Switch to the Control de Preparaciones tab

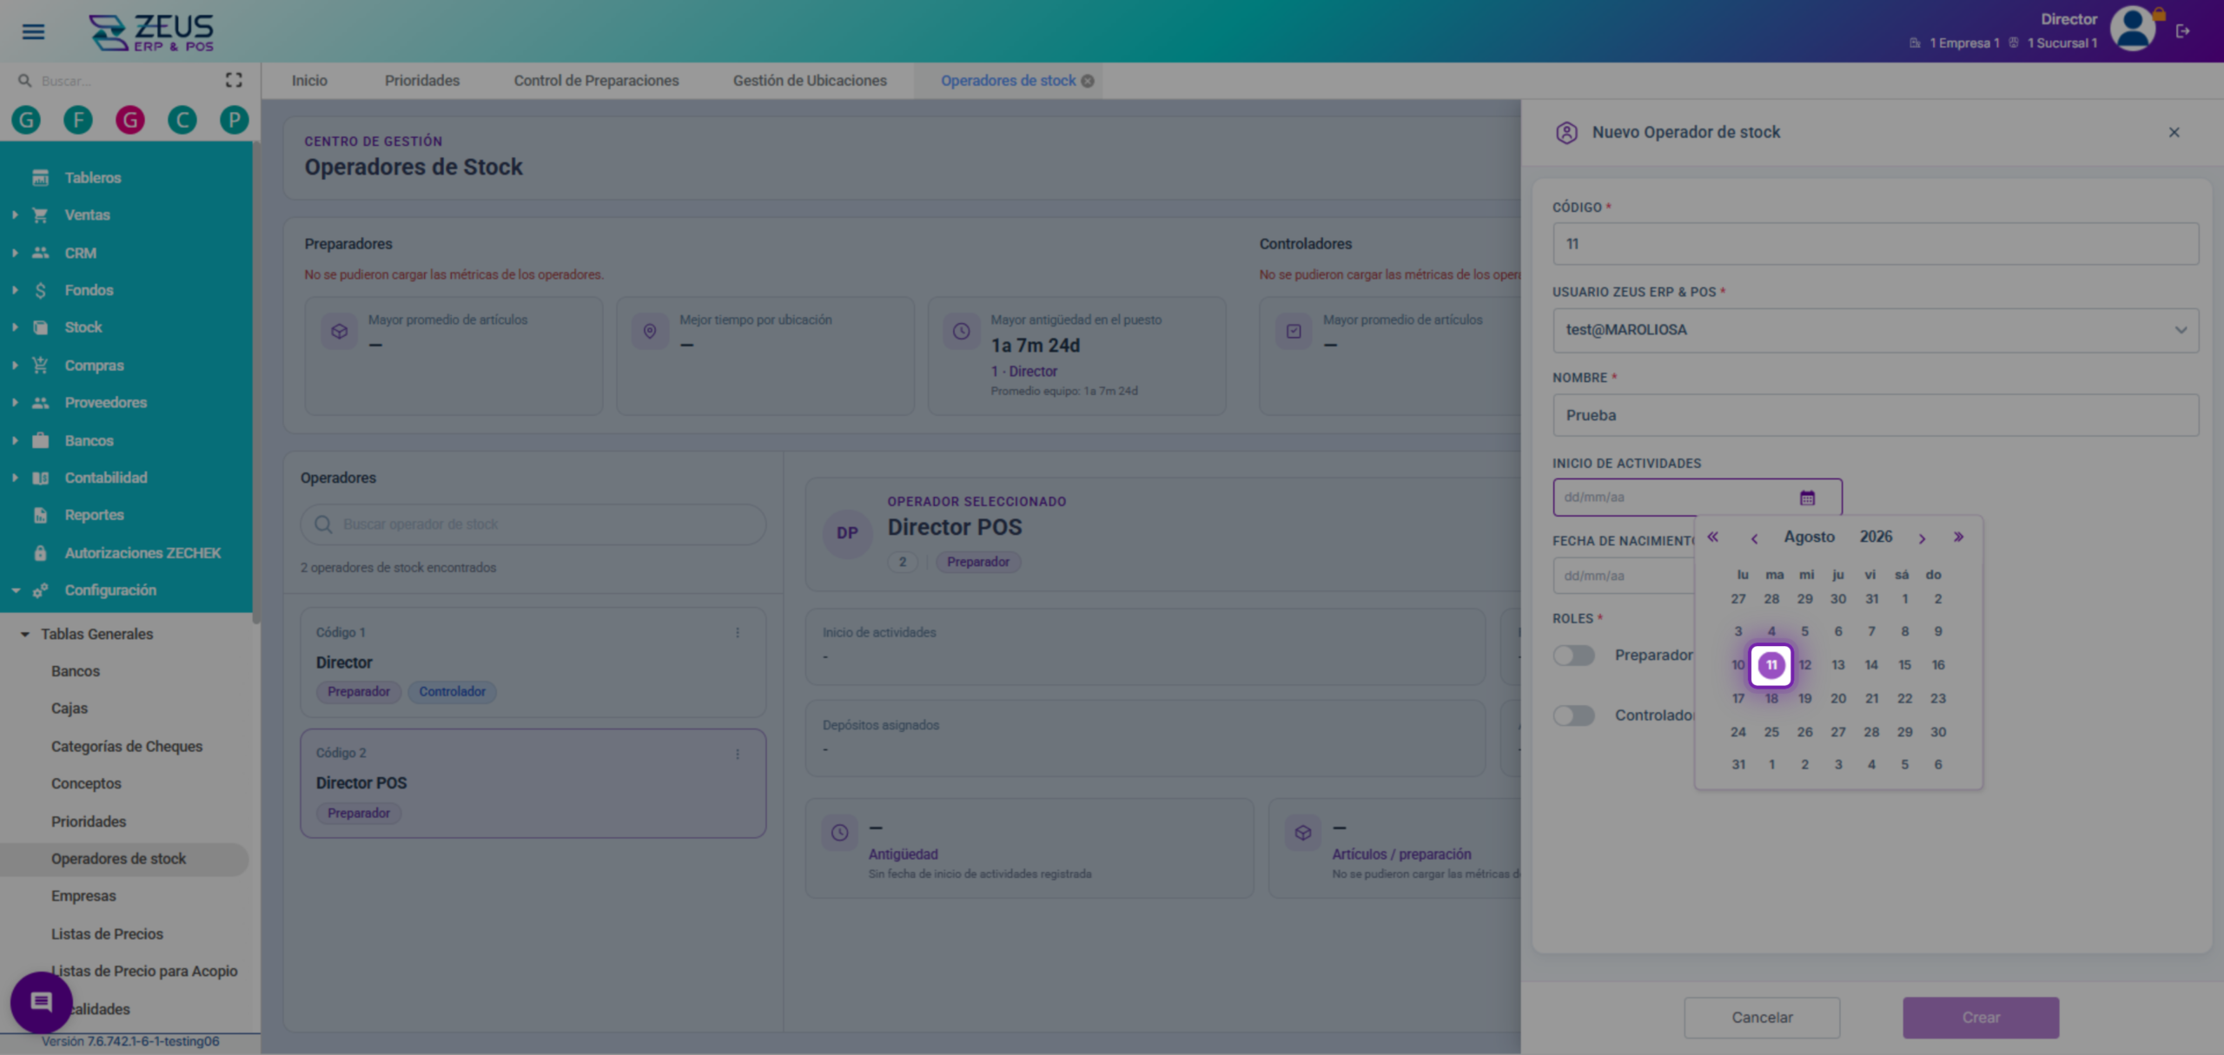point(596,81)
